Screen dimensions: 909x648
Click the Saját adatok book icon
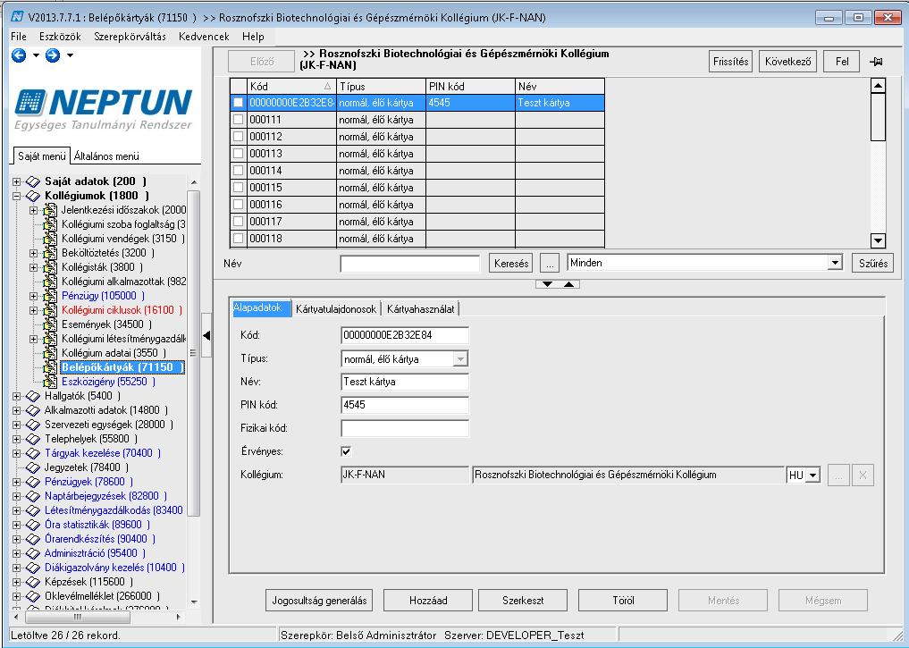pyautogui.click(x=34, y=181)
